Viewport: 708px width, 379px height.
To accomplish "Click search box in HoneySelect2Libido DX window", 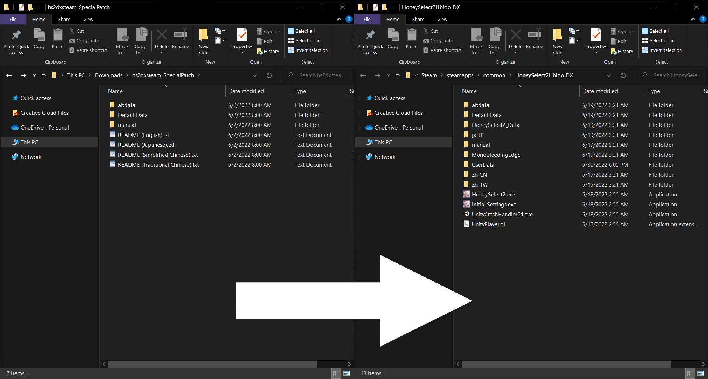I will click(x=669, y=75).
